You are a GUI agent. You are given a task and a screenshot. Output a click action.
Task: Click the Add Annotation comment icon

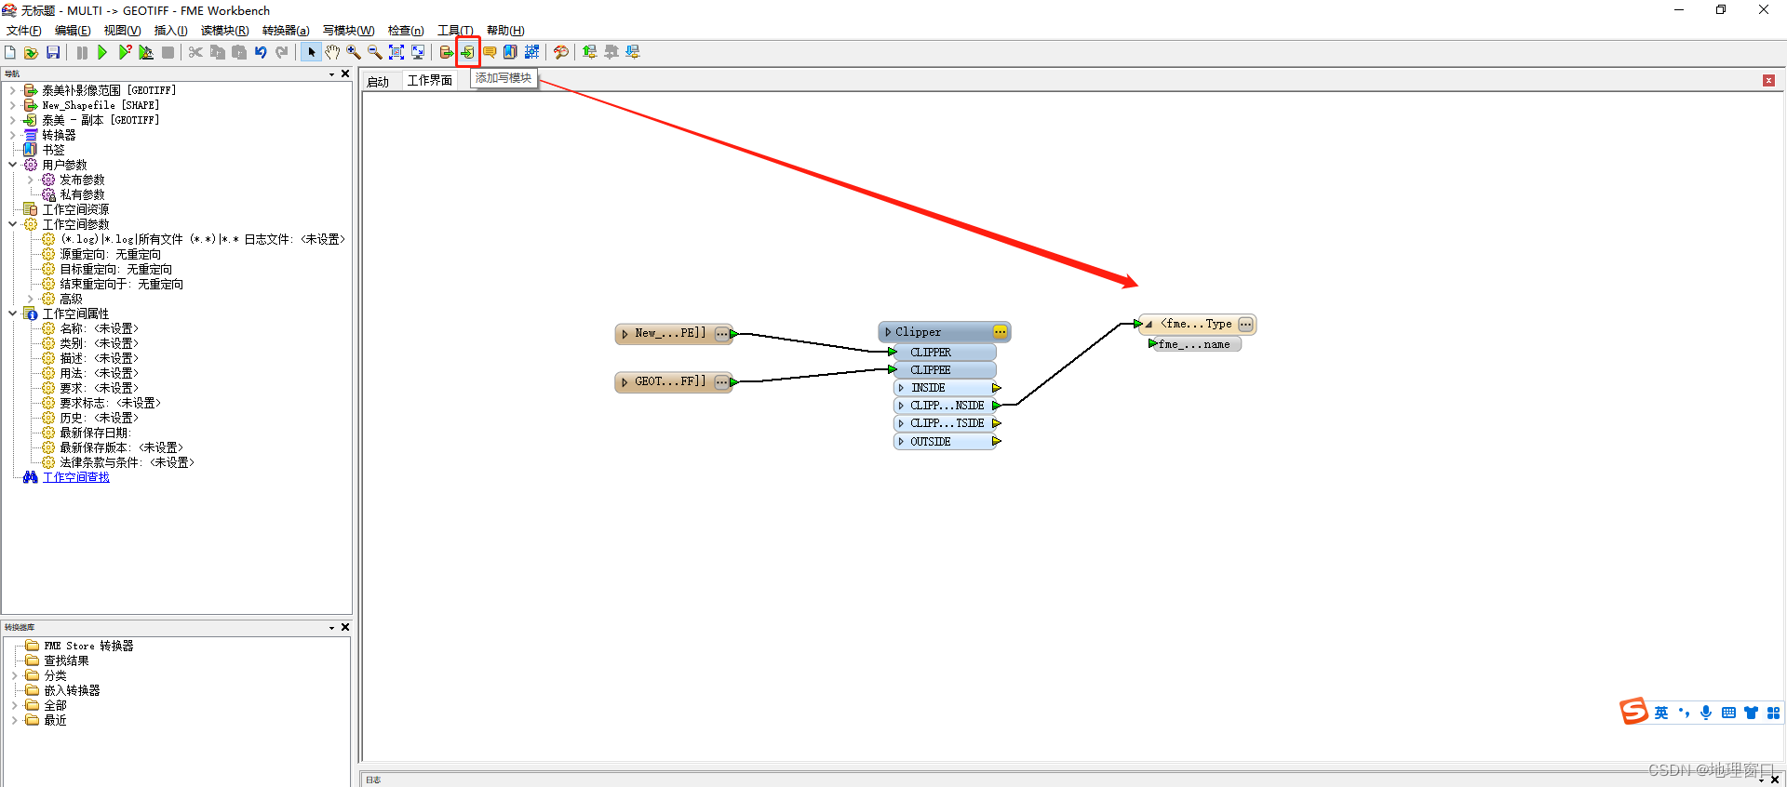[x=489, y=52]
